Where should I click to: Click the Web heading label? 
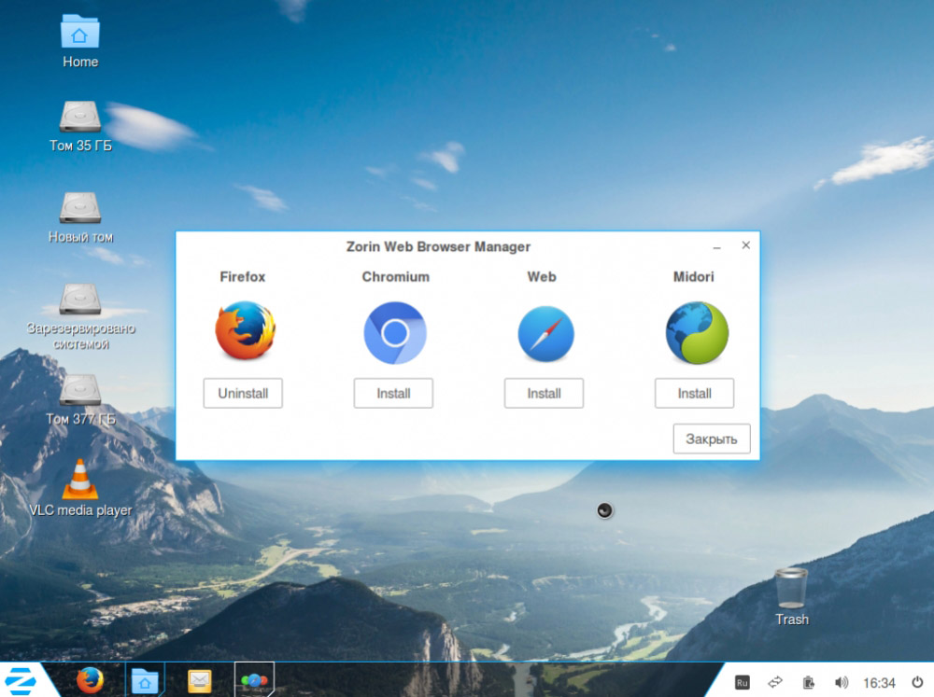coord(542,277)
